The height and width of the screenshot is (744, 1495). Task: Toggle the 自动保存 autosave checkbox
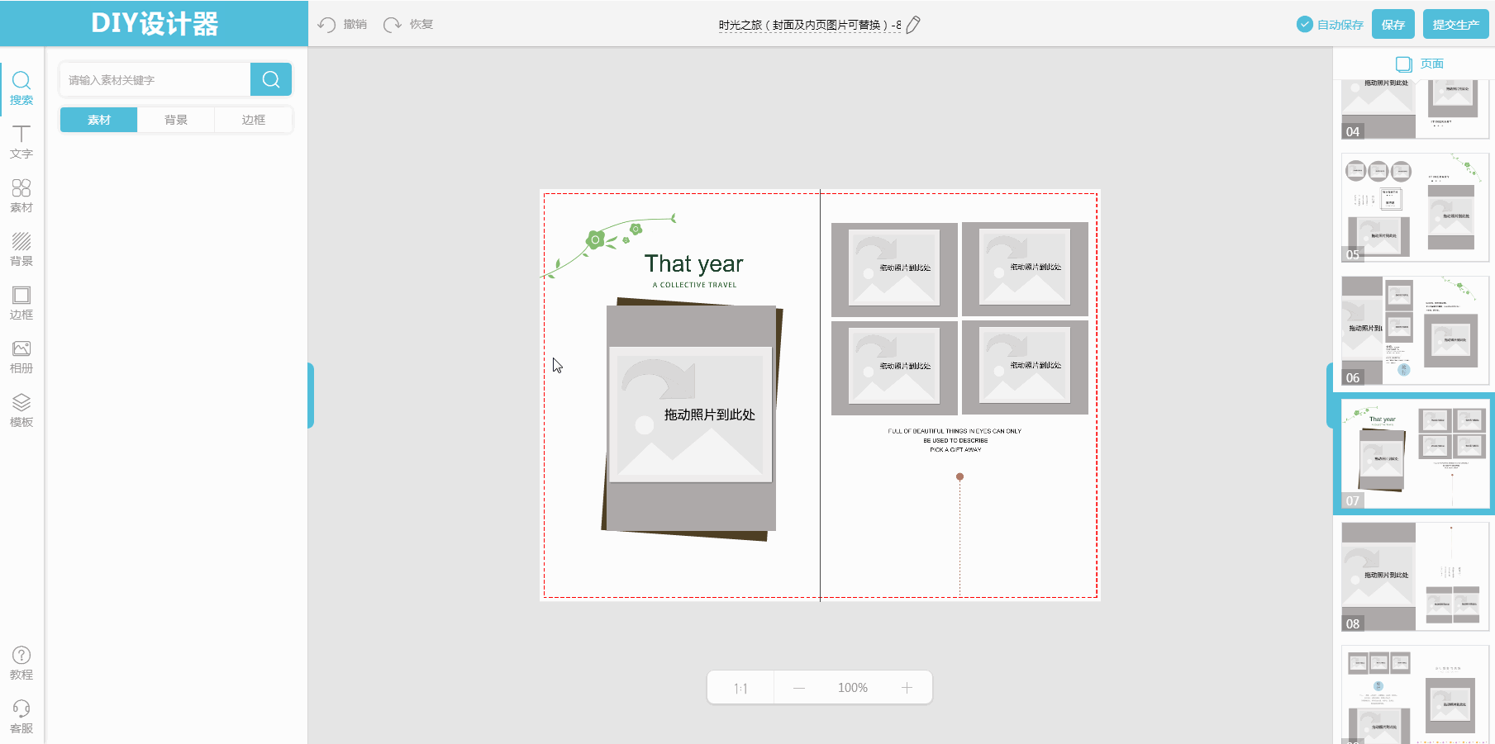click(x=1305, y=25)
